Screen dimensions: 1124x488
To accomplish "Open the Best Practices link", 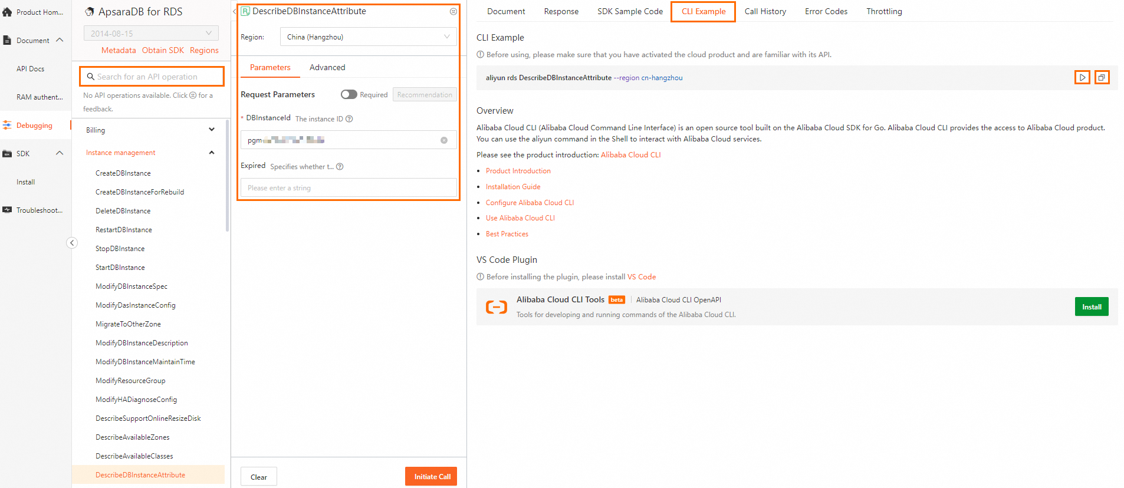I will [507, 234].
